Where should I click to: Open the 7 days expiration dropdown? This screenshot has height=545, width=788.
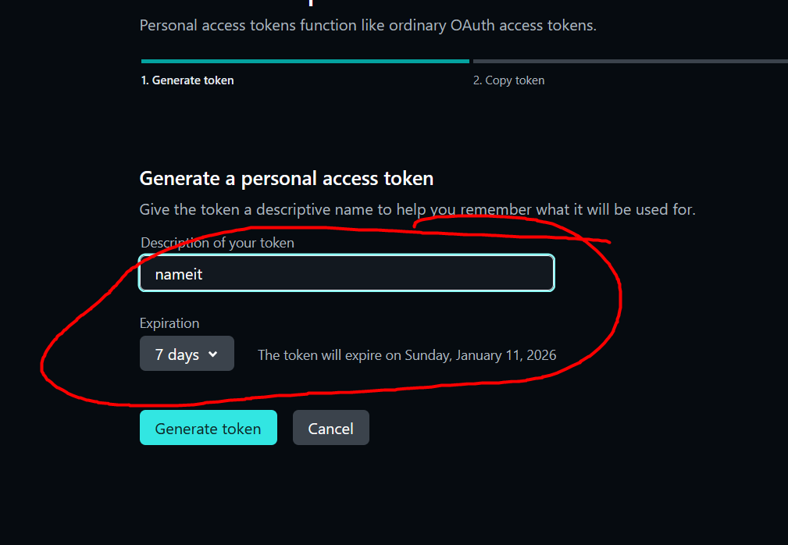click(187, 354)
